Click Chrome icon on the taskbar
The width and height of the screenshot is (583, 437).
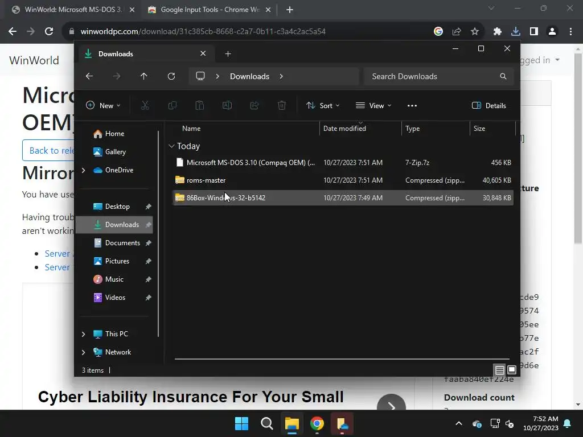pyautogui.click(x=317, y=423)
